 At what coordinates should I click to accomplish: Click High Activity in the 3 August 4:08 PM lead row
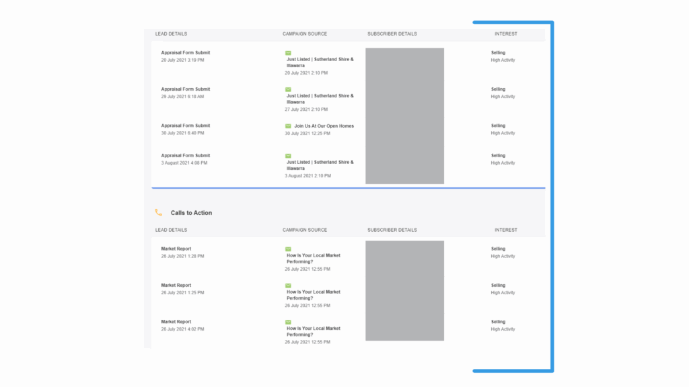503,163
